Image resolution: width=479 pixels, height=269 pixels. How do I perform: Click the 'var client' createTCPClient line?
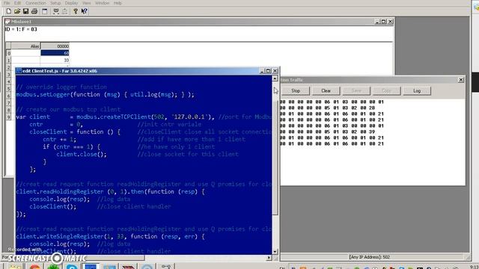144,117
